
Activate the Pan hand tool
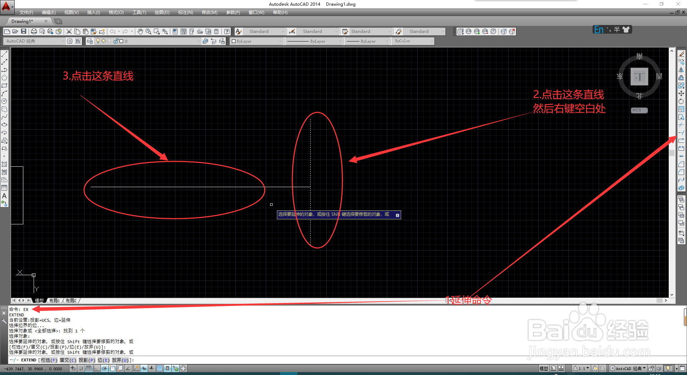[x=140, y=31]
